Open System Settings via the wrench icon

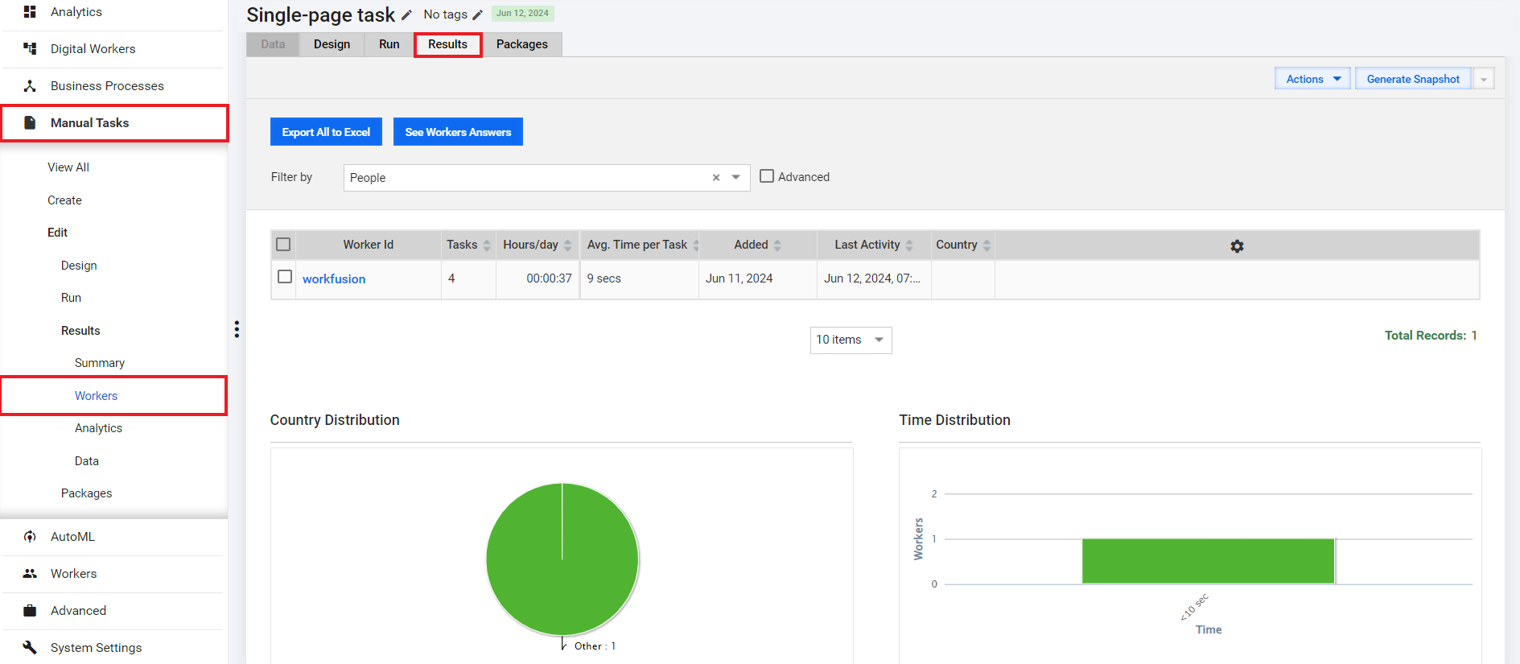pos(30,648)
